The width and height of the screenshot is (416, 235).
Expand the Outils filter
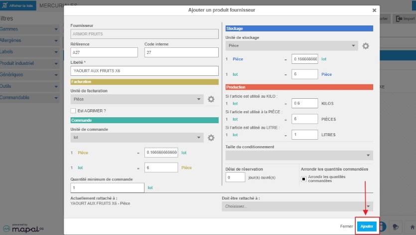[x=29, y=86]
